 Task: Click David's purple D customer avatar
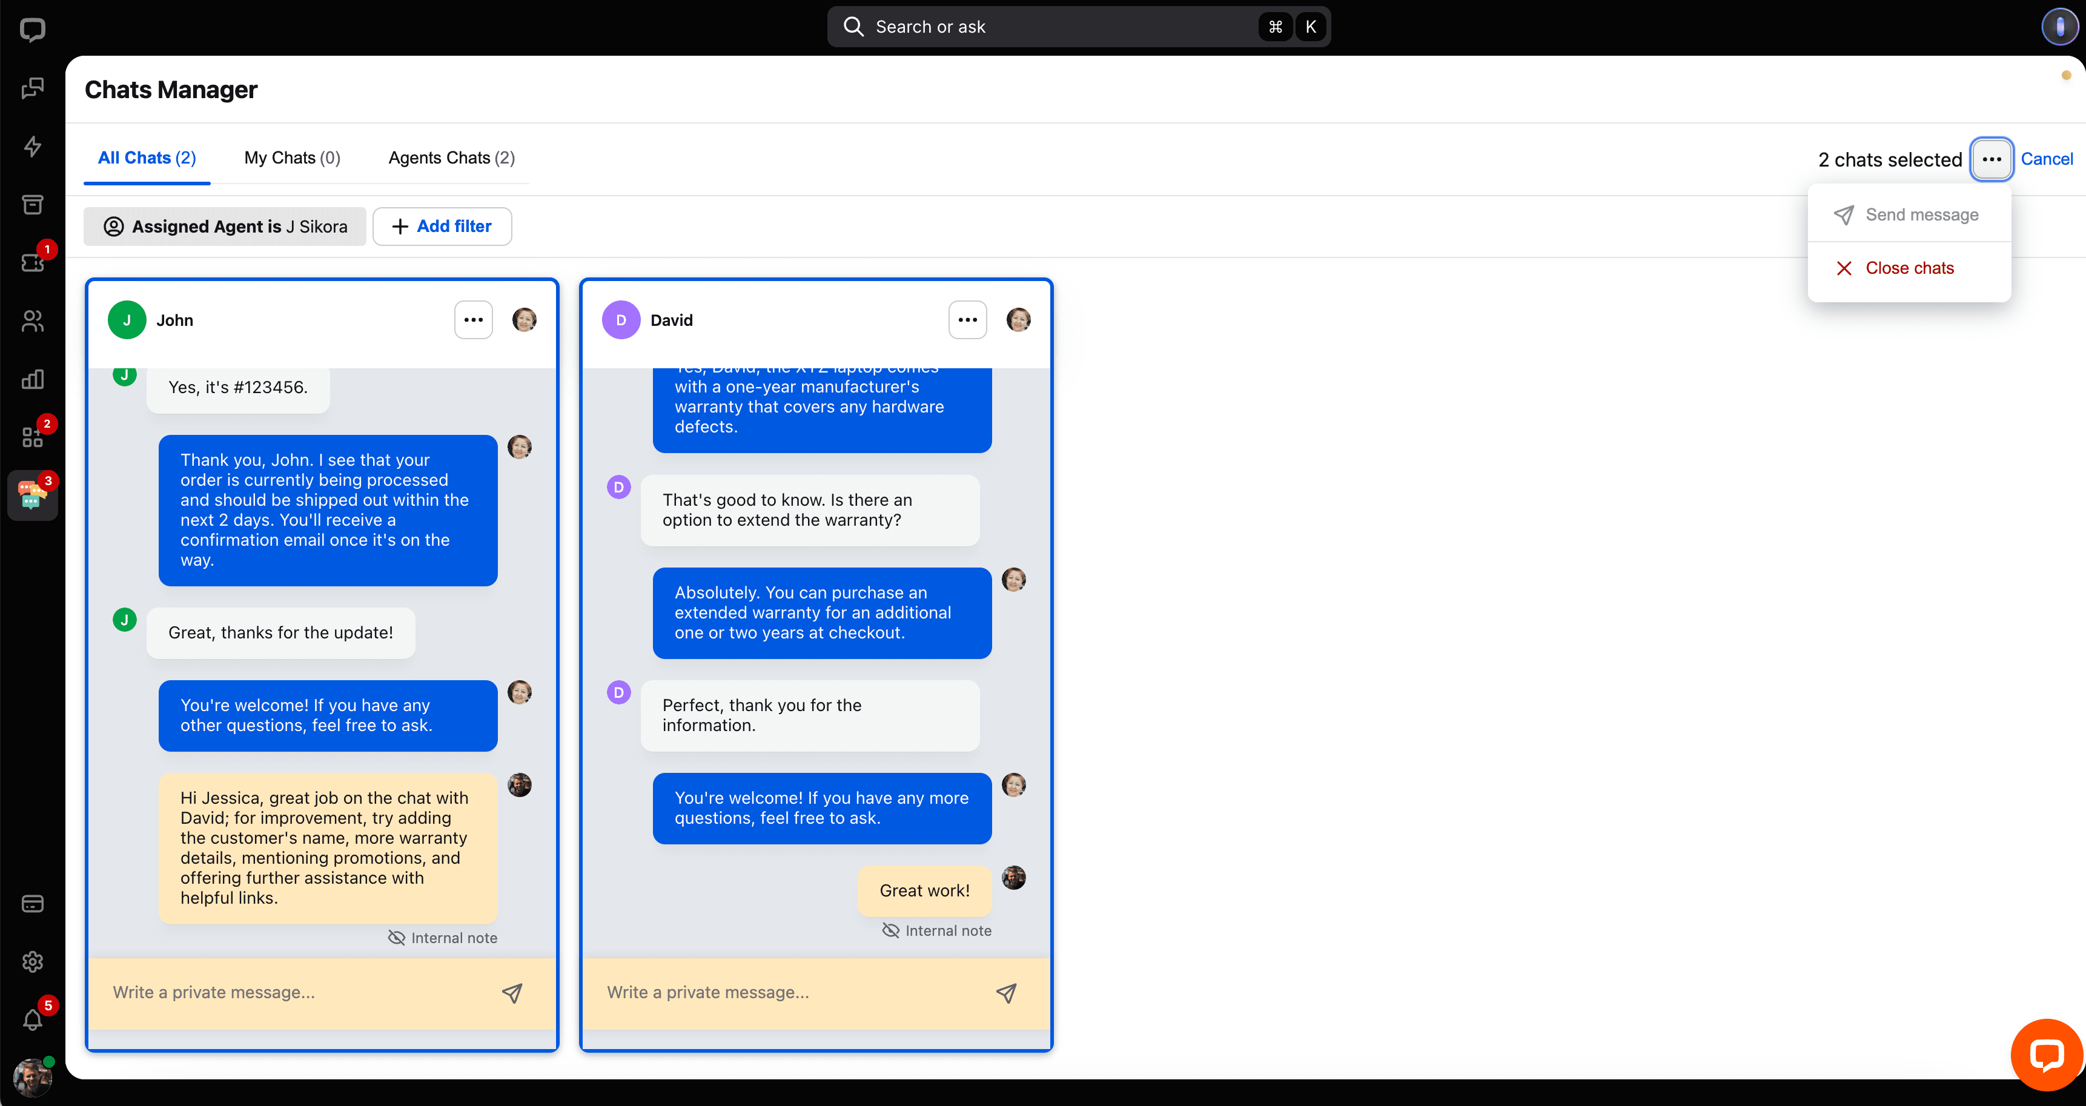[x=621, y=320]
